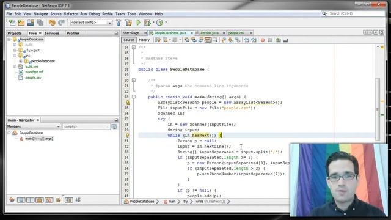The height and width of the screenshot is (220, 391).
Task: Open the Source menu in the menu bar
Action: coord(56,14)
